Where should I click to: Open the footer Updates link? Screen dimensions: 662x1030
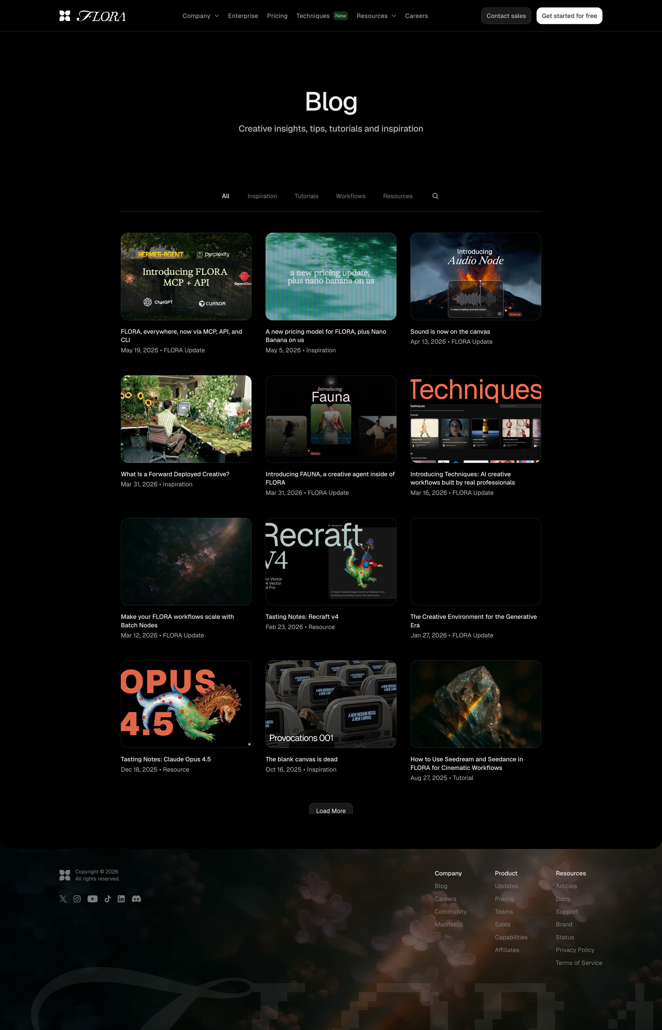(506, 886)
